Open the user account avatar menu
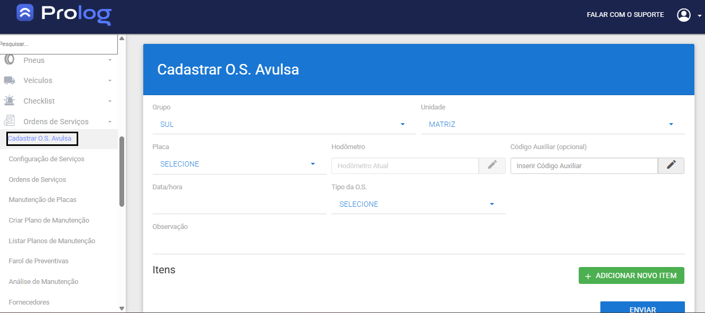The image size is (705, 313). (683, 15)
